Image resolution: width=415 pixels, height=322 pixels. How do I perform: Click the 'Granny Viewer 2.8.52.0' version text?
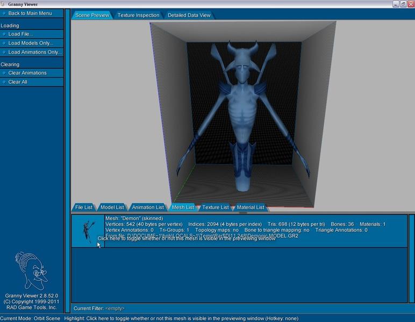(32, 296)
